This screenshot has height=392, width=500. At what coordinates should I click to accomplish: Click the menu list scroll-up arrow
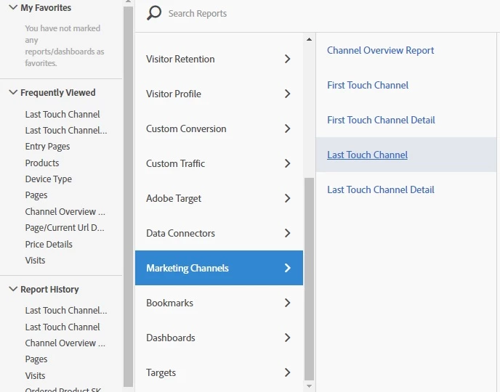pos(309,39)
